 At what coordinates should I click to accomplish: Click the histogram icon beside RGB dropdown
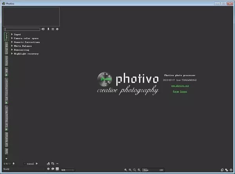(x=57, y=169)
